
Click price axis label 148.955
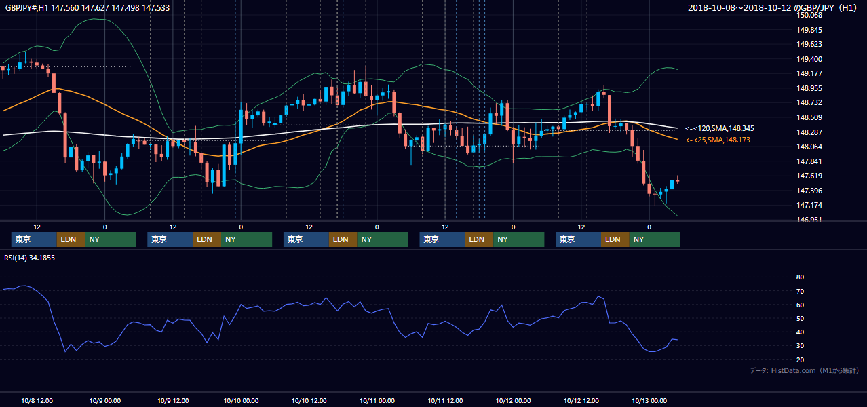809,88
